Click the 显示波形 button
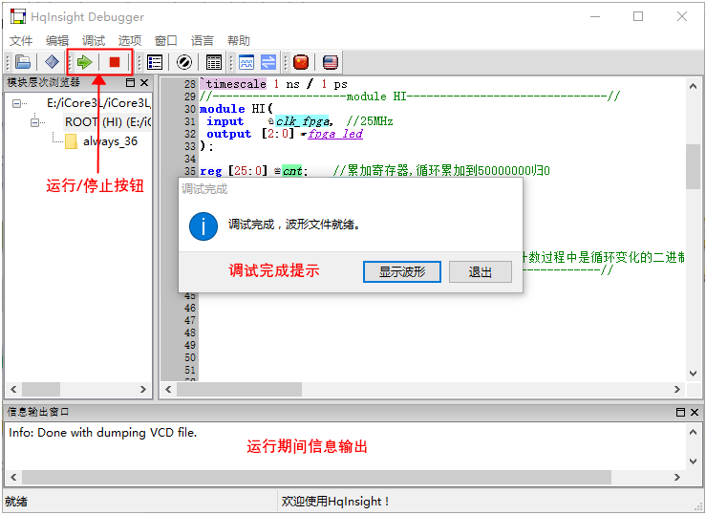Viewport: 706px width, 515px height. pyautogui.click(x=401, y=271)
